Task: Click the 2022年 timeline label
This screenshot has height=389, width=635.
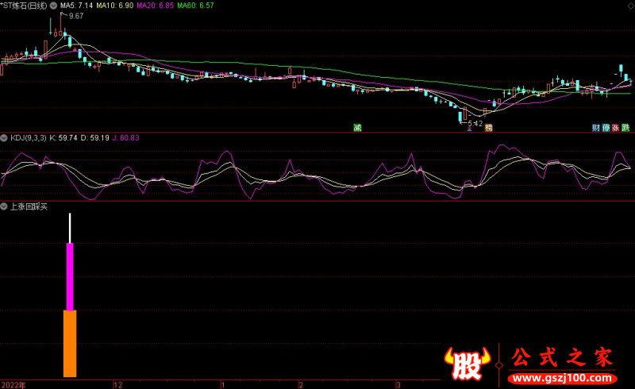Action: pos(13,384)
